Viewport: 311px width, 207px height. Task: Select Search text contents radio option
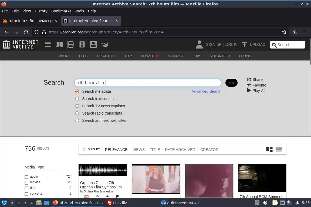pos(77,99)
